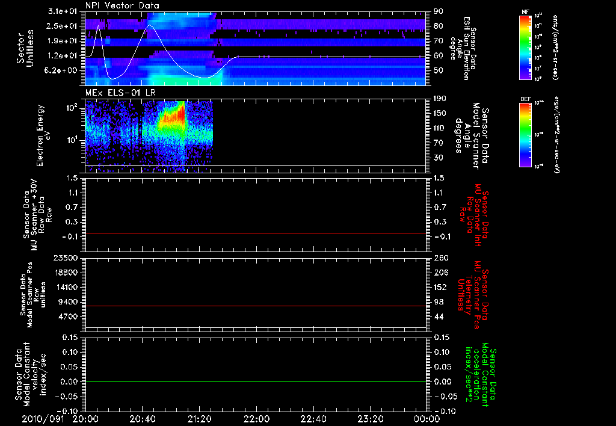Click the MU Scanner +30V Raw Data label

coord(37,215)
